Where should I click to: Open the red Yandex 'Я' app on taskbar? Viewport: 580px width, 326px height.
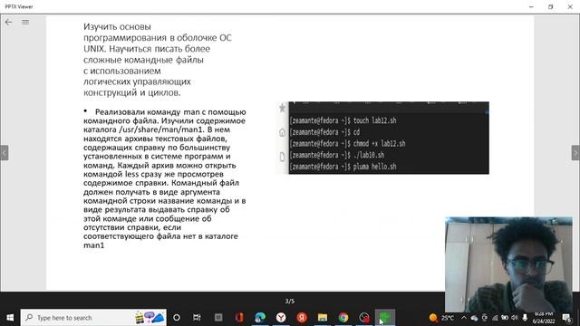point(302,318)
